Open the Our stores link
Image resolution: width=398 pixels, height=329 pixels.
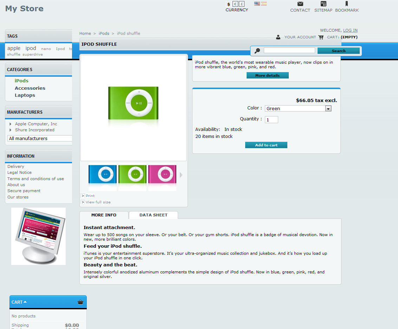pyautogui.click(x=18, y=197)
